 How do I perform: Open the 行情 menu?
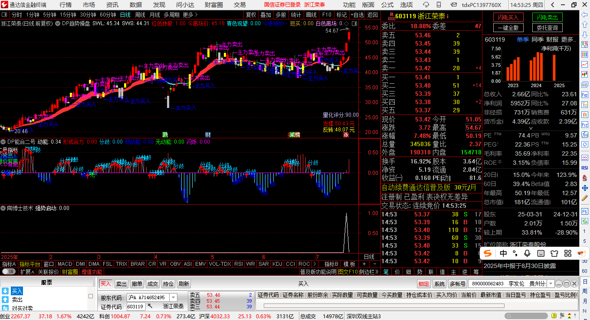point(66,5)
